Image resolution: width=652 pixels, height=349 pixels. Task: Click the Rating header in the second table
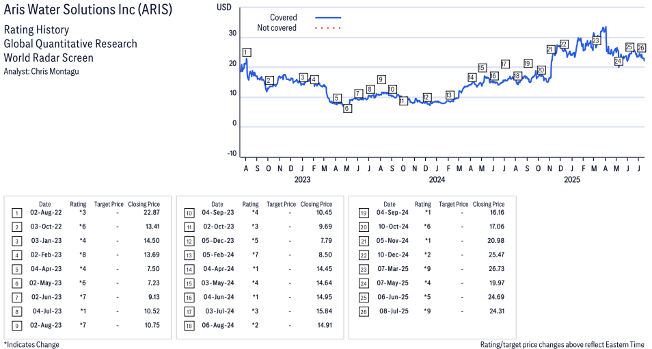pyautogui.click(x=250, y=204)
